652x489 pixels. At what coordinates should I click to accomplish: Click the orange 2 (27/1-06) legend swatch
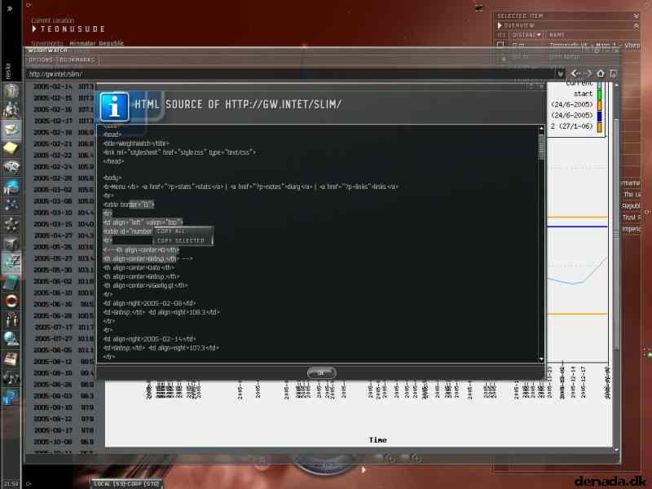point(600,126)
